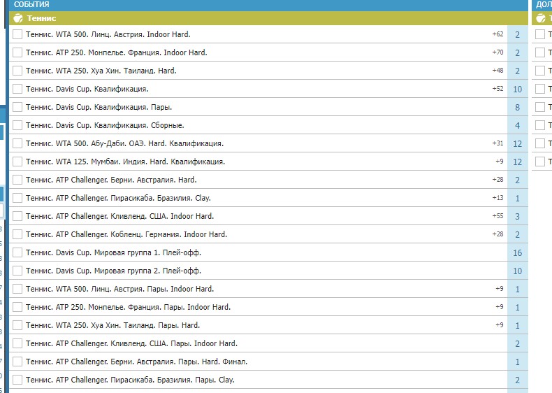Tick ATP Challenger Кобленц Германия checkbox
This screenshot has height=393, width=552.
[17, 234]
